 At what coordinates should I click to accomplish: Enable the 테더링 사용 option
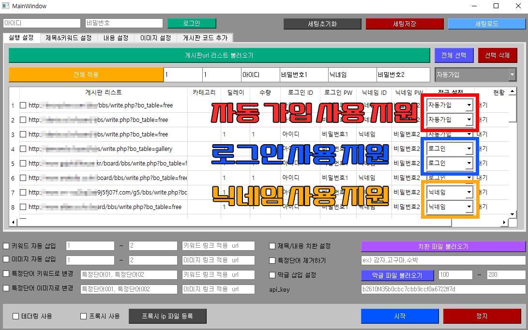[15, 316]
